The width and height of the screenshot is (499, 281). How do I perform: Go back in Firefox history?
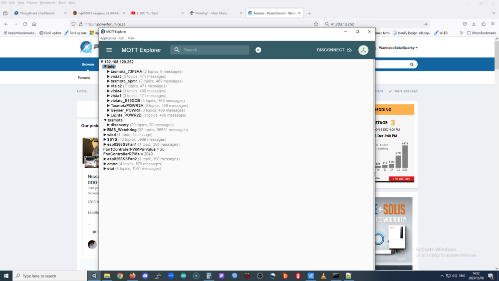point(6,24)
